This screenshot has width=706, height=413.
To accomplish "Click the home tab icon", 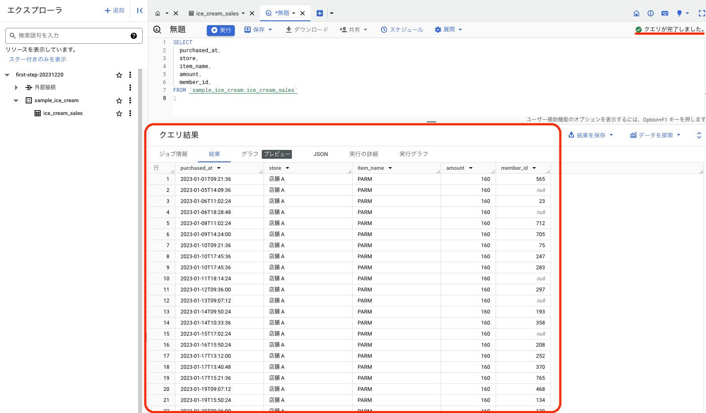I will click(x=158, y=13).
